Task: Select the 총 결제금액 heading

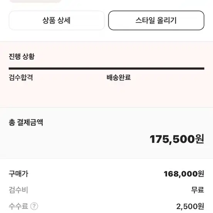Action: point(26,122)
